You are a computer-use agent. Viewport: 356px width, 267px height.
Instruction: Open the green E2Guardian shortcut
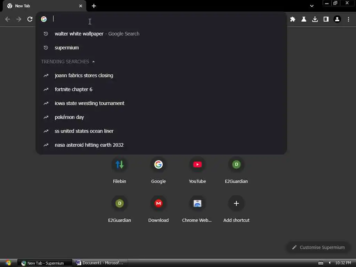tap(236, 170)
